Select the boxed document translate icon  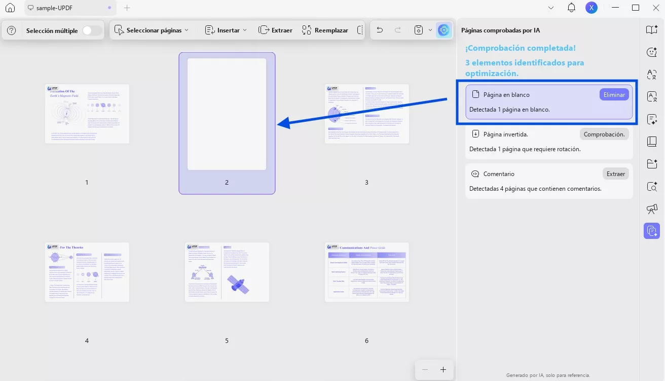pos(651,97)
